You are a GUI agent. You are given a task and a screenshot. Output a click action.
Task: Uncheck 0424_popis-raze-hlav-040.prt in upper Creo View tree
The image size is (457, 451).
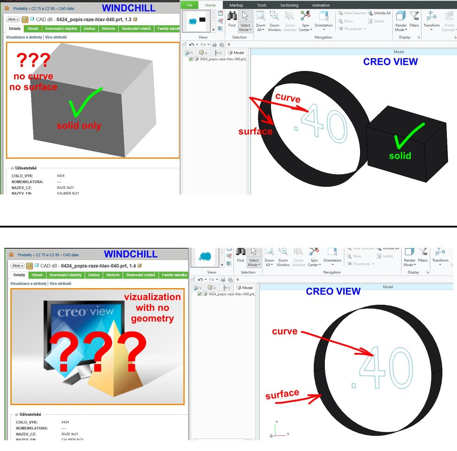[191, 59]
